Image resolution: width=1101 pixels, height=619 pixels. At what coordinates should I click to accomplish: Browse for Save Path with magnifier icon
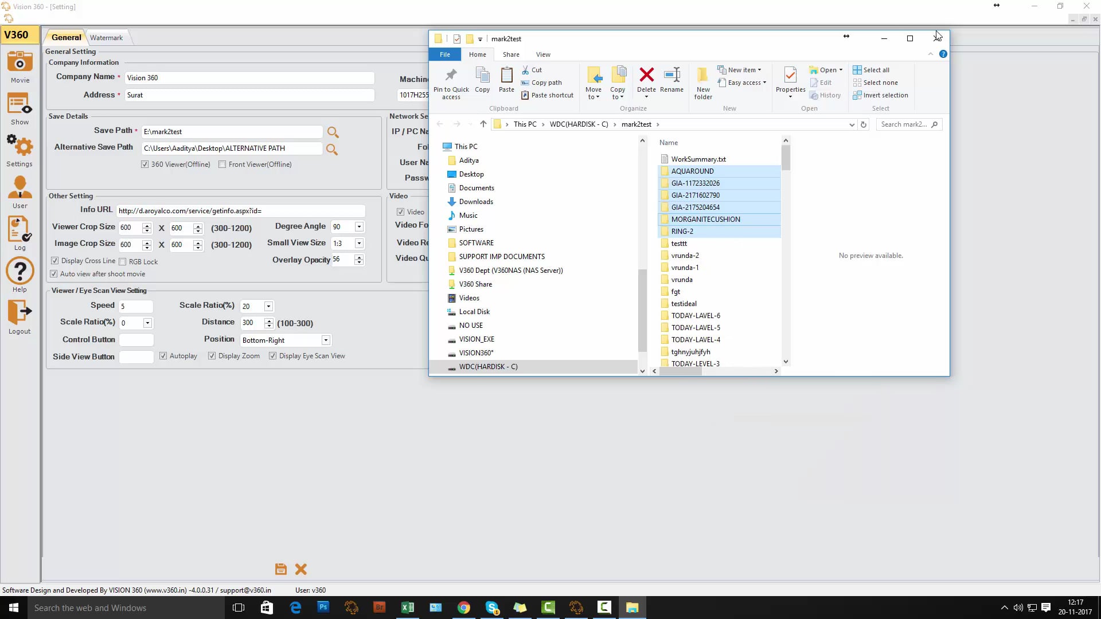[x=333, y=132]
